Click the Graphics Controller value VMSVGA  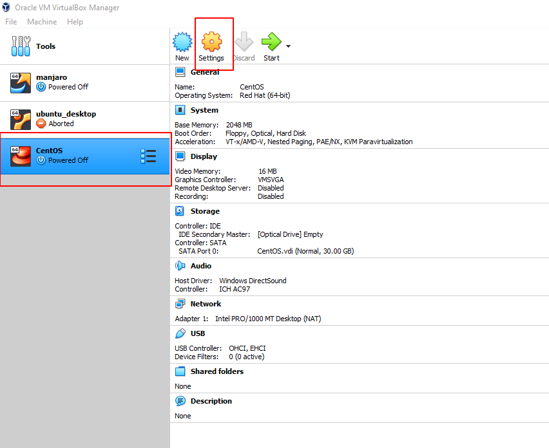(271, 180)
